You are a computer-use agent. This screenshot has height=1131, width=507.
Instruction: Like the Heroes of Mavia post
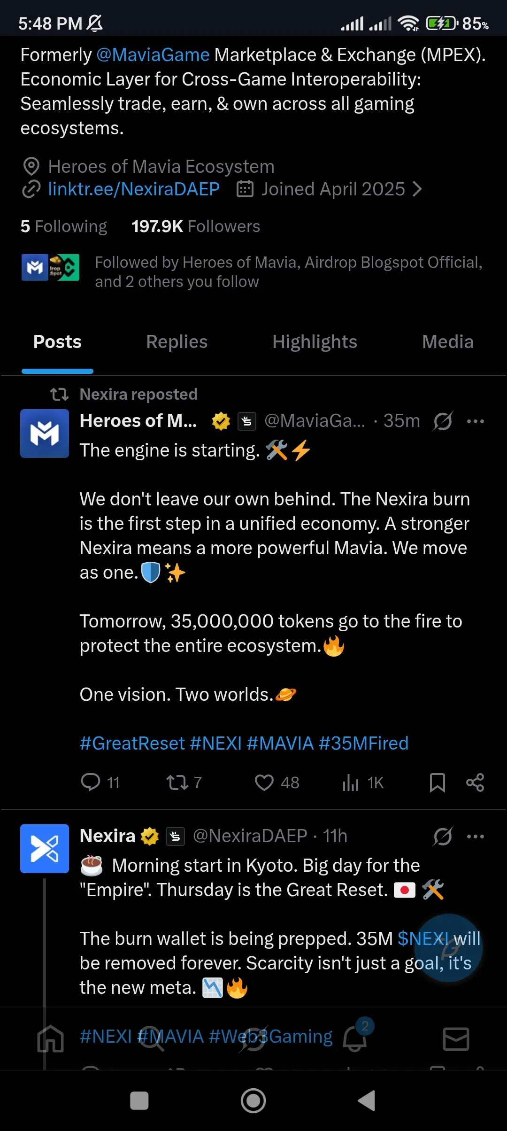click(x=264, y=782)
